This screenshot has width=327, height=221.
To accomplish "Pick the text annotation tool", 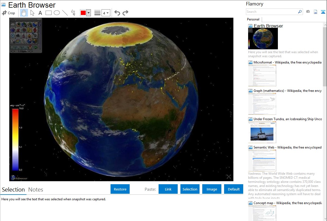I will (x=40, y=13).
